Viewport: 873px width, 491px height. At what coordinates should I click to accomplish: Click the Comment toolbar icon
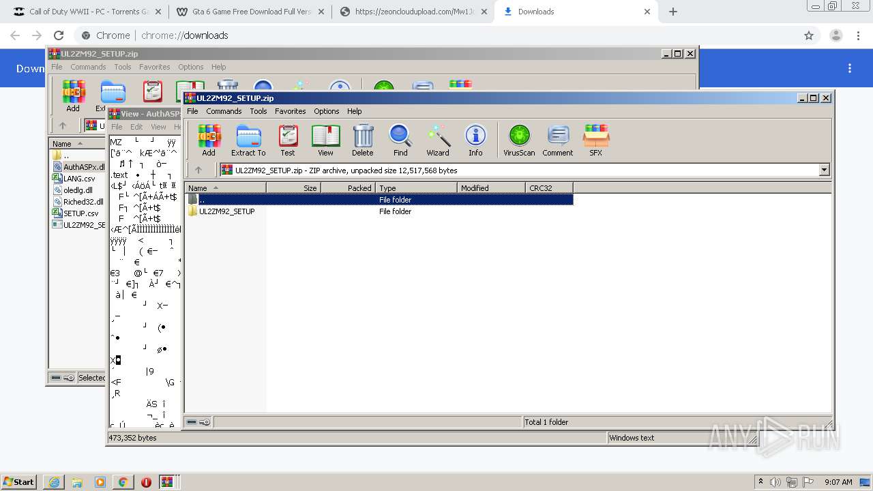pos(558,140)
